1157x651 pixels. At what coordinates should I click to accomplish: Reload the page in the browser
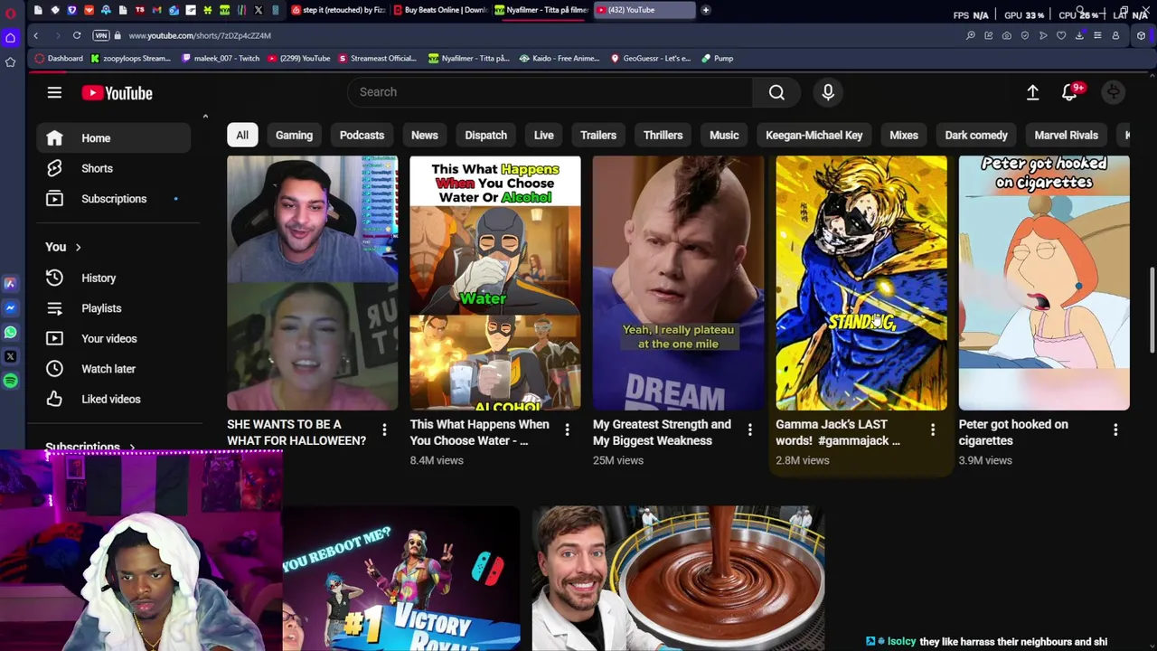[x=77, y=35]
